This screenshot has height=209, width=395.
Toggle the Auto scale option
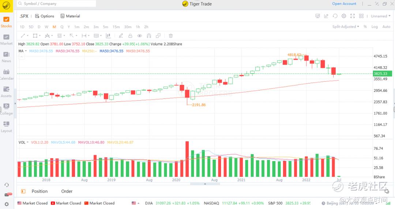(387, 26)
